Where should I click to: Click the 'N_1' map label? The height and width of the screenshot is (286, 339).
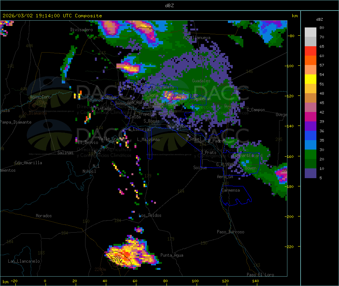point(96,166)
